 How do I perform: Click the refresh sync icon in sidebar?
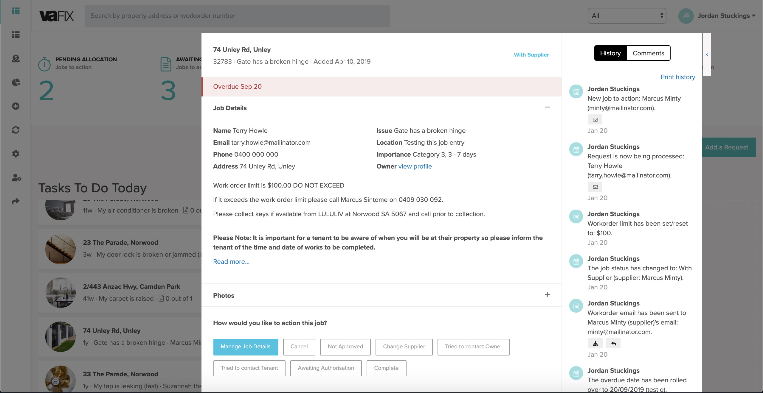click(15, 130)
